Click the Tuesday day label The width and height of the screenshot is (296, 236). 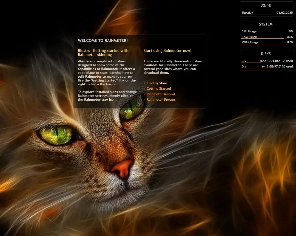pos(247,13)
